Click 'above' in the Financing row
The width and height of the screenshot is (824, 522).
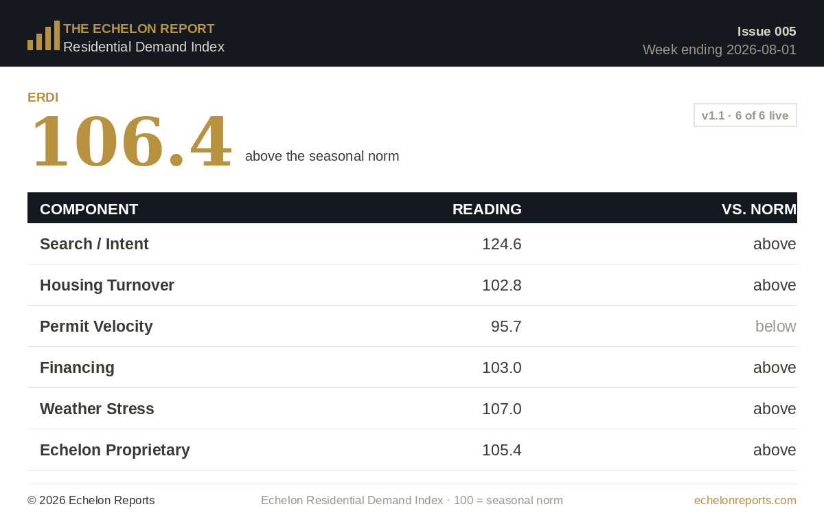pos(775,367)
